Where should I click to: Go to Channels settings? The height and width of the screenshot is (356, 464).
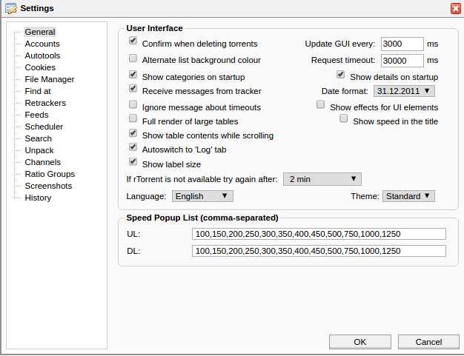coord(42,162)
